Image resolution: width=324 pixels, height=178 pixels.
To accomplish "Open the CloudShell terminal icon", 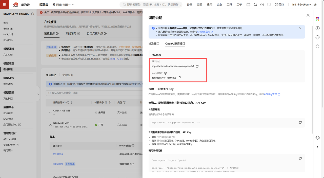I will pos(249,5).
